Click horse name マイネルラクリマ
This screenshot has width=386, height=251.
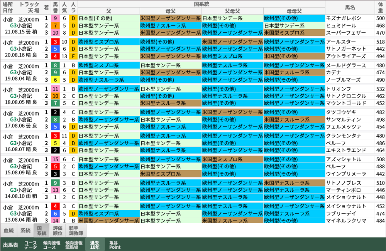tap(346, 221)
